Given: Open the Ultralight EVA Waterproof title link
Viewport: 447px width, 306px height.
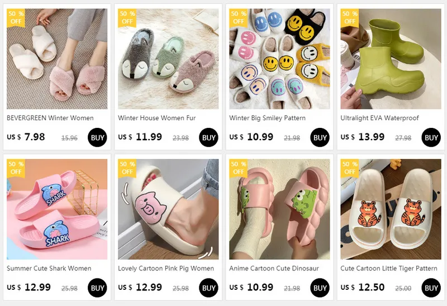Looking at the screenshot, I should tap(379, 118).
